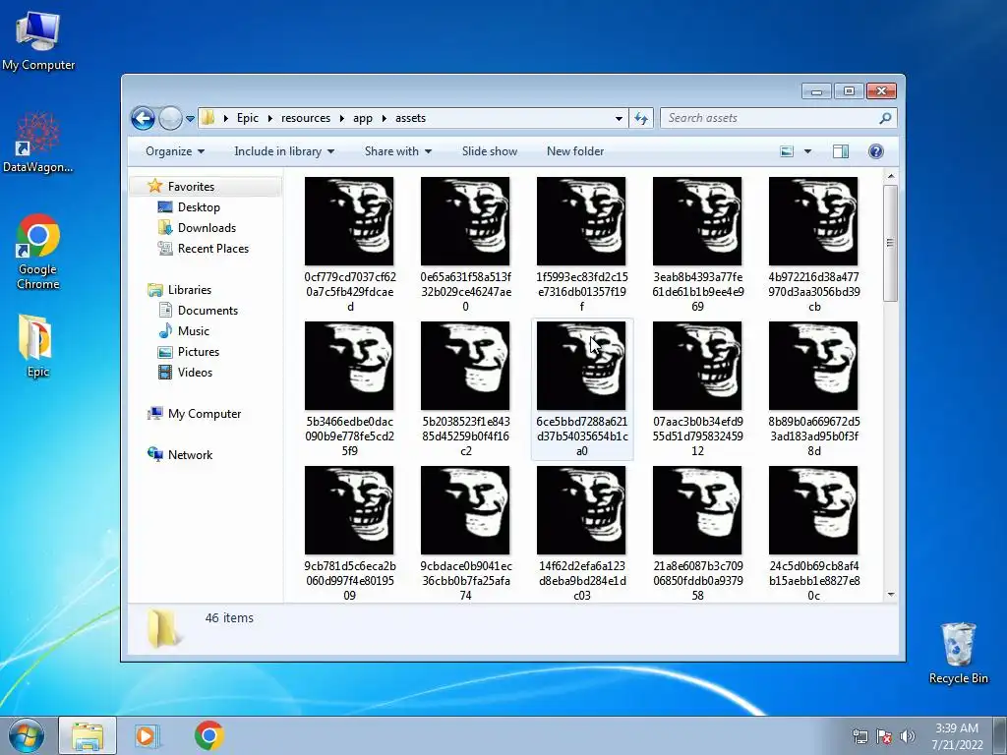This screenshot has width=1007, height=755.
Task: Open the Windows Start menu
Action: (x=27, y=735)
